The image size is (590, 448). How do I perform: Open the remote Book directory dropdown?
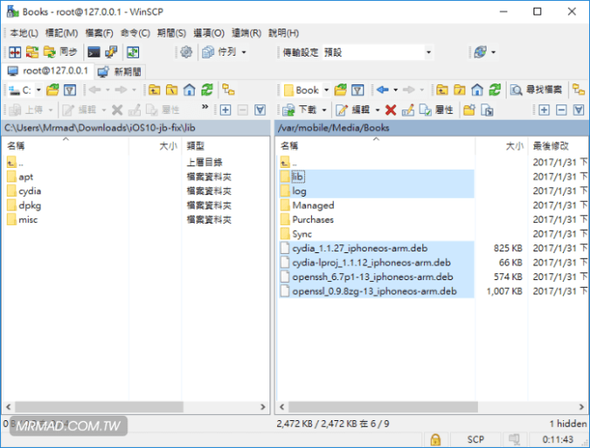click(307, 90)
